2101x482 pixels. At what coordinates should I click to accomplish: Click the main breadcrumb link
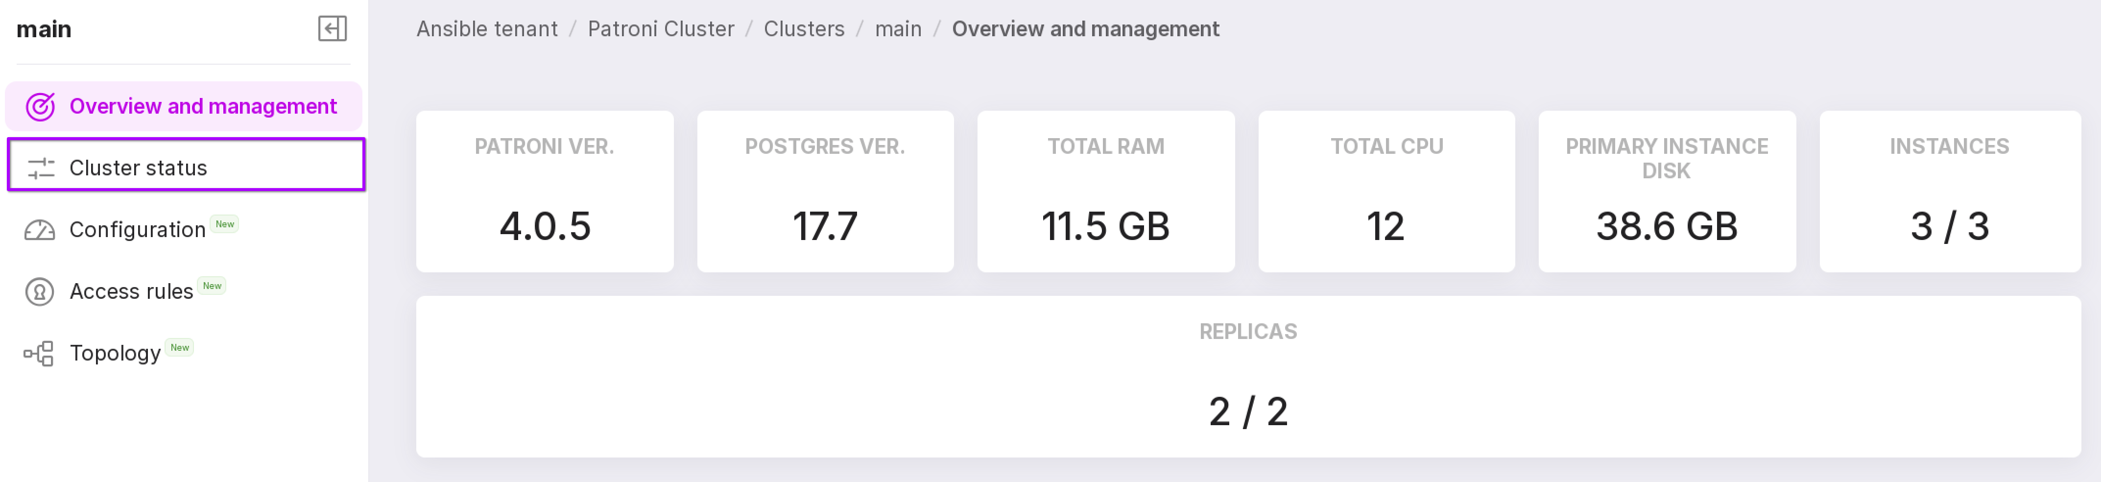898,29
